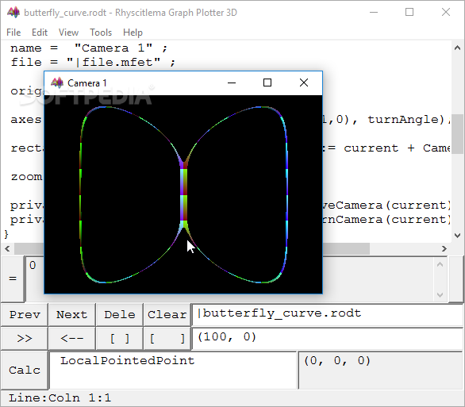Click the <-- arrow button
The image size is (465, 407).
72,338
